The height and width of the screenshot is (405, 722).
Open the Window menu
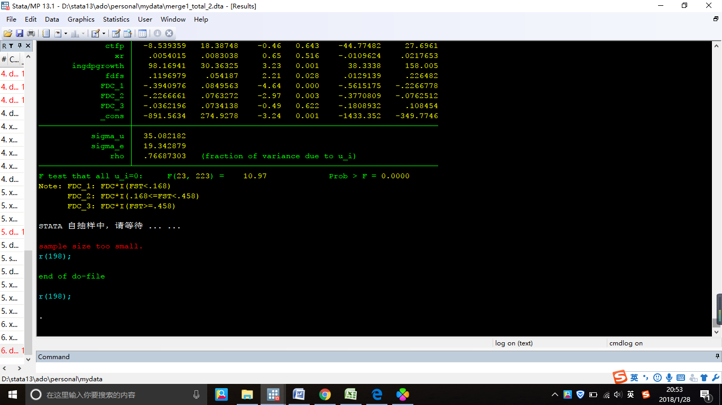[x=173, y=19]
